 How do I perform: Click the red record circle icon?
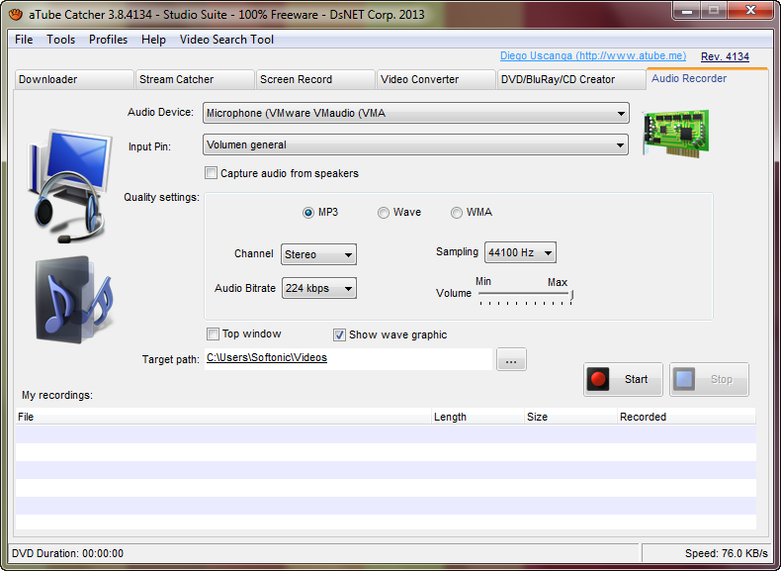tap(598, 379)
